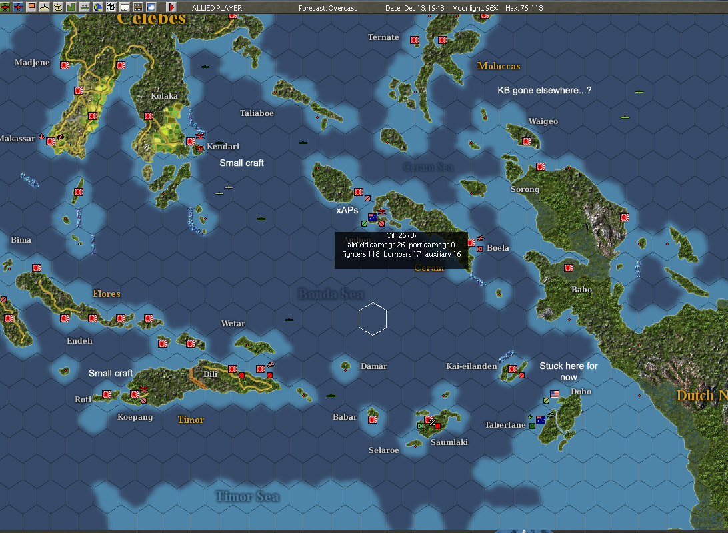
Task: Click the red plane on blue toolbar icon
Action: point(18,7)
